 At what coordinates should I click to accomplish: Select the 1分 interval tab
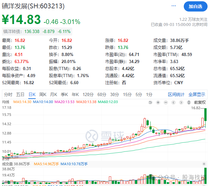149,94
